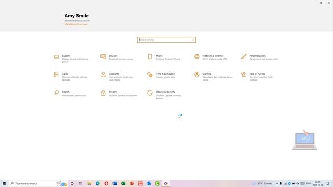The image size is (333, 187).
Task: Launch Microsoft Edge from the taskbar
Action: [98, 183]
